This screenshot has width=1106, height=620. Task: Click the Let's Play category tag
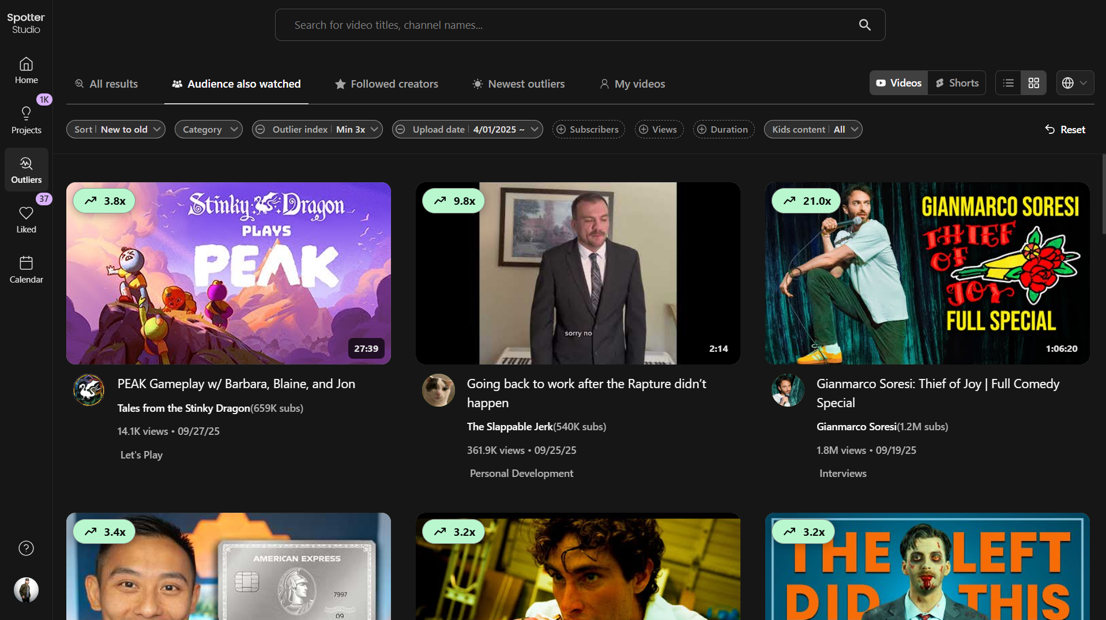click(141, 454)
